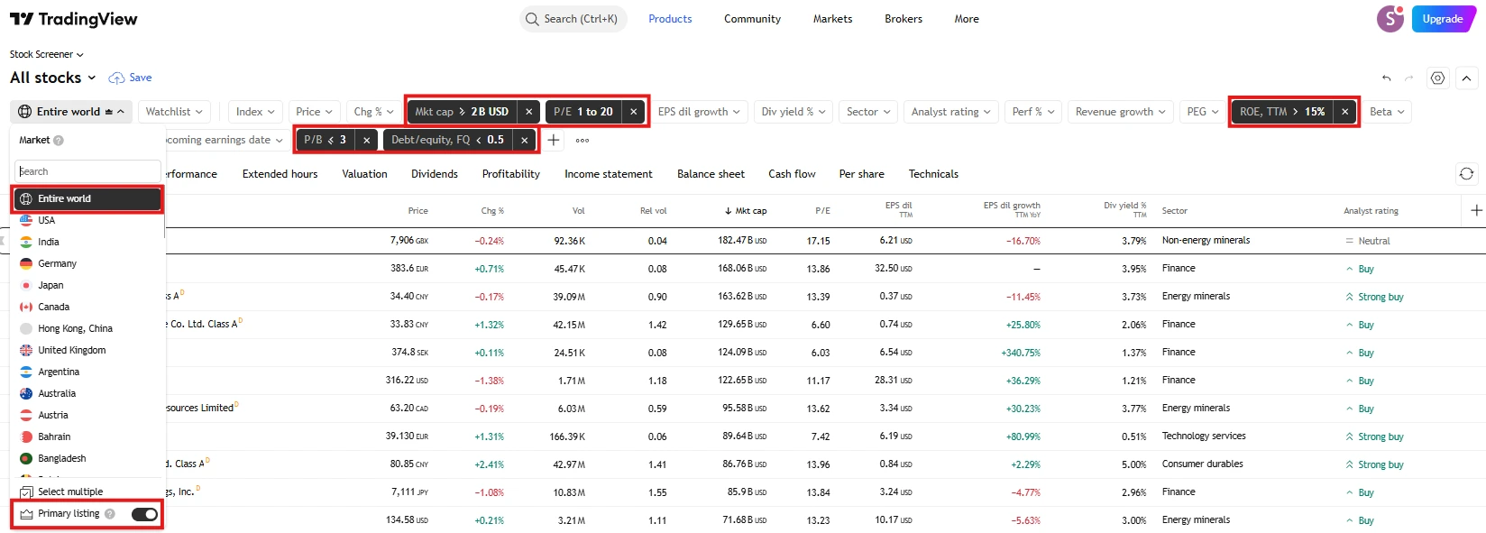Remove the Debt/equity filter
The image size is (1486, 533).
point(525,140)
